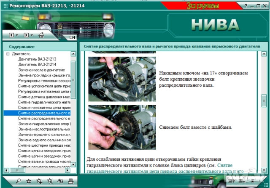Click the back navigation arrow button
The image size is (270, 188).
point(11,35)
